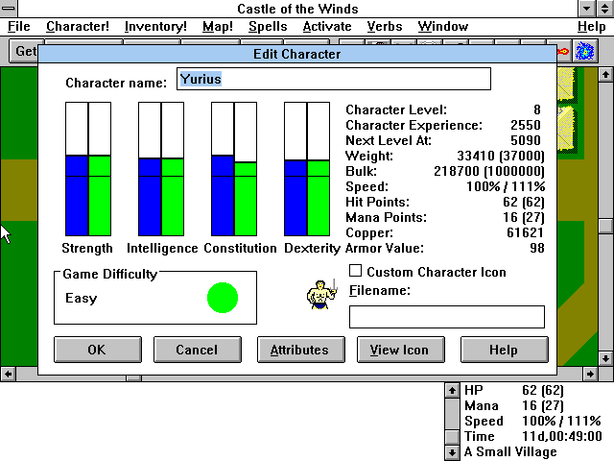Click the Time value '11d,00:49:00'
Viewport: 614px width, 461px height.
tap(562, 436)
